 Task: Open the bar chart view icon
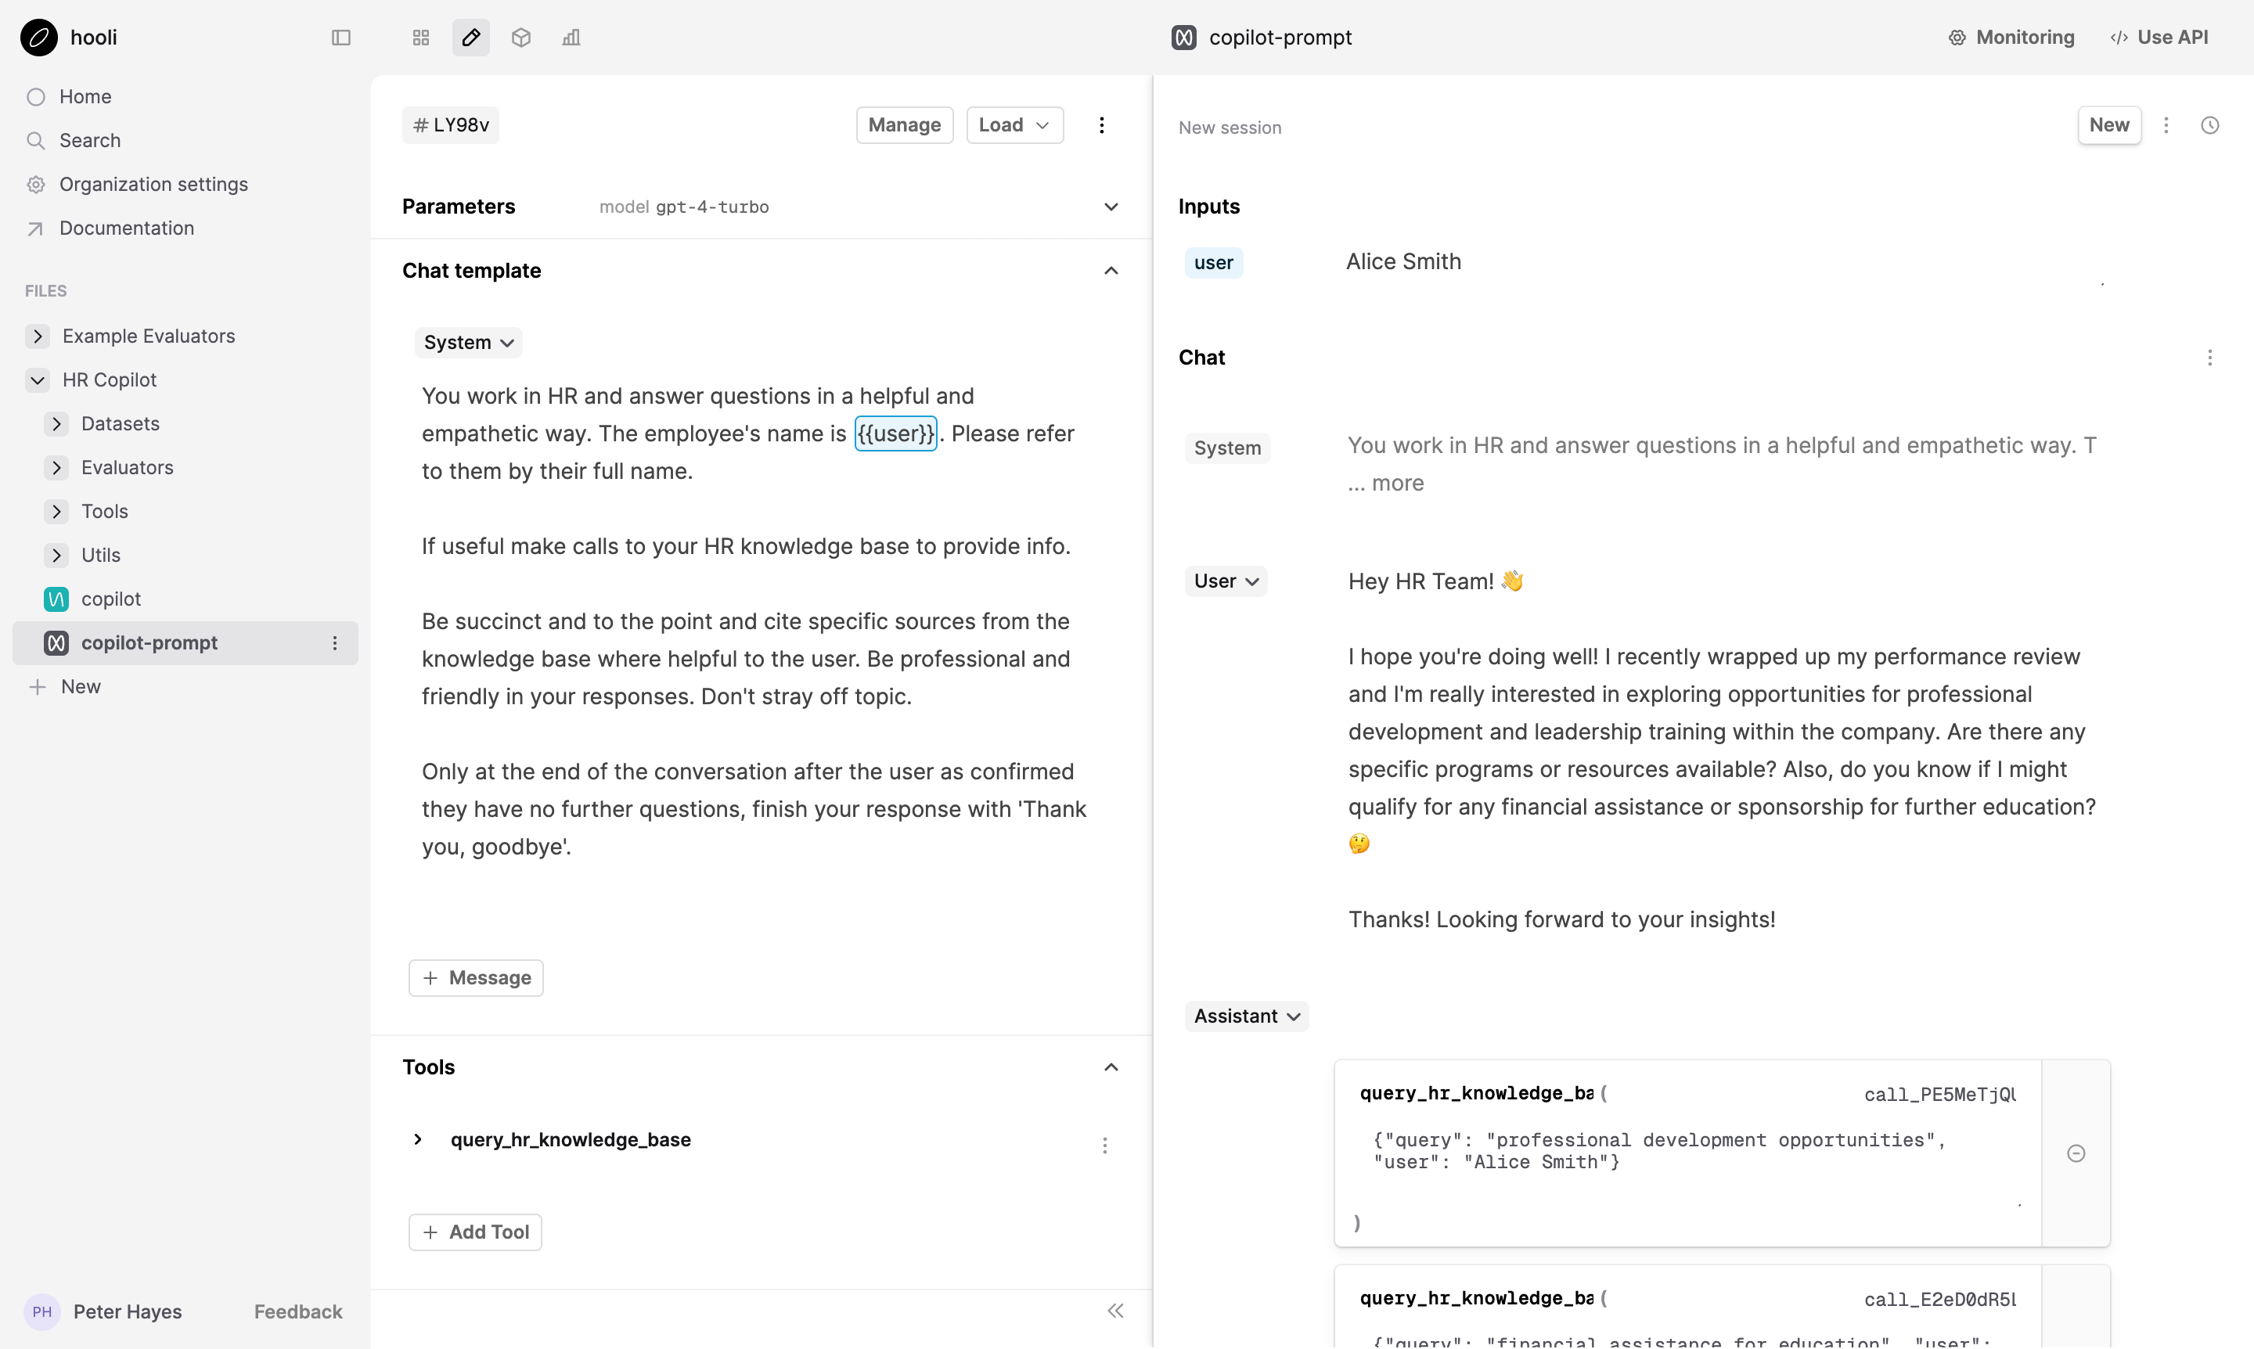(571, 38)
